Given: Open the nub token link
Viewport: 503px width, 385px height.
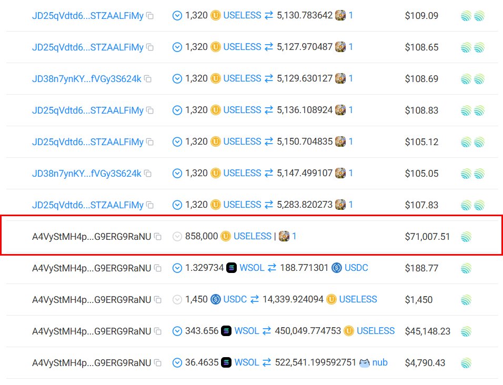Looking at the screenshot, I should (380, 362).
